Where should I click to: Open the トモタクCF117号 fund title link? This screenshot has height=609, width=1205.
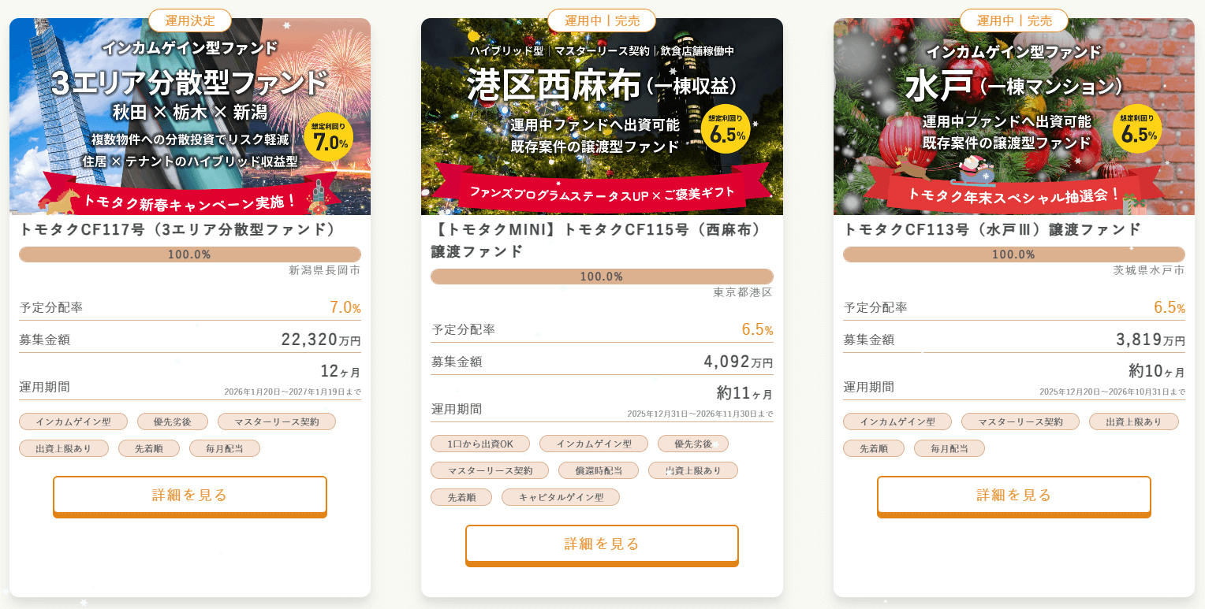(x=178, y=230)
